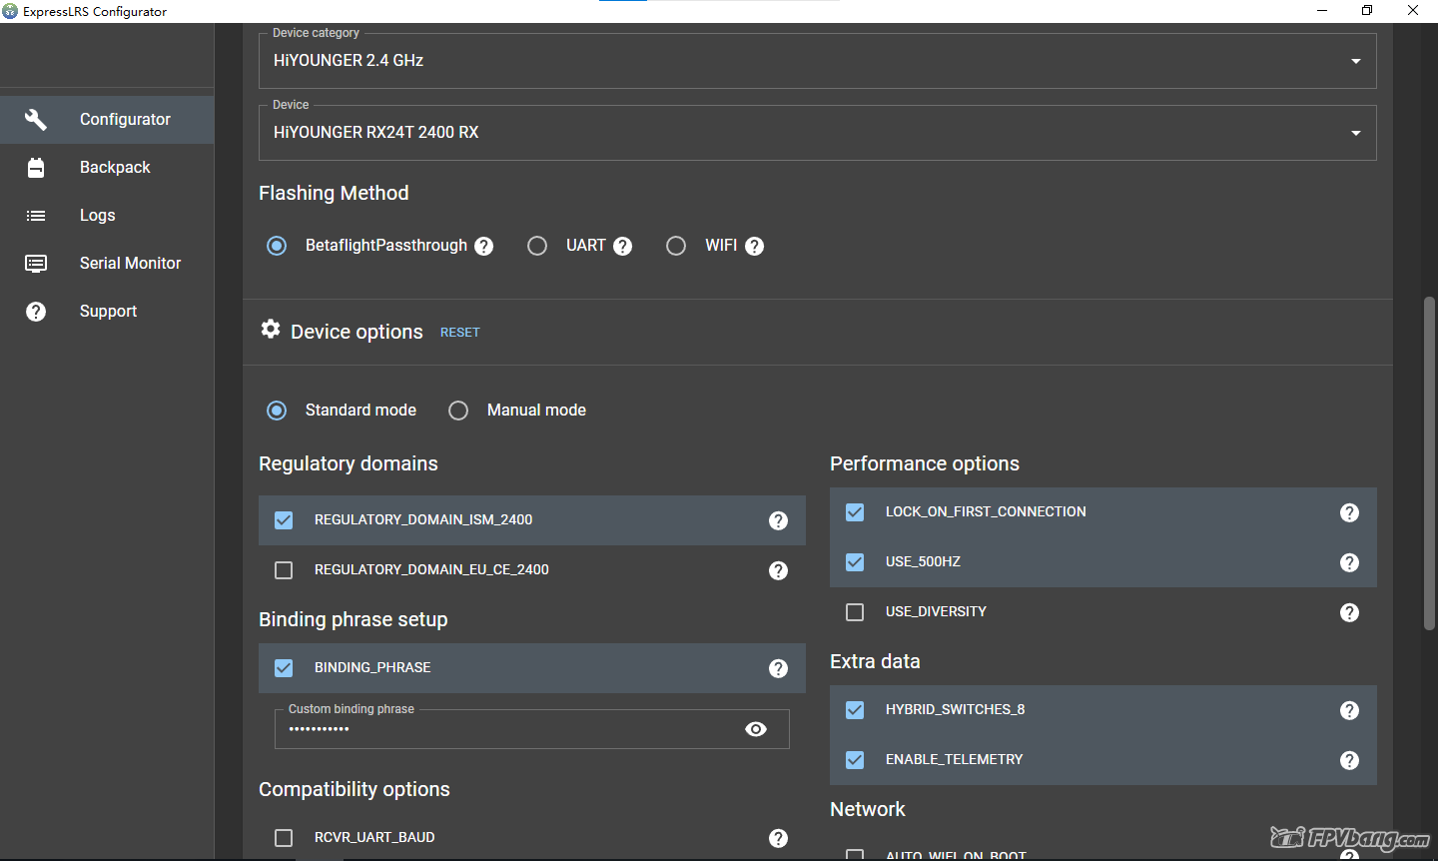Enable the USE_DIVERSITY checkbox
Image resolution: width=1438 pixels, height=861 pixels.
tap(855, 612)
